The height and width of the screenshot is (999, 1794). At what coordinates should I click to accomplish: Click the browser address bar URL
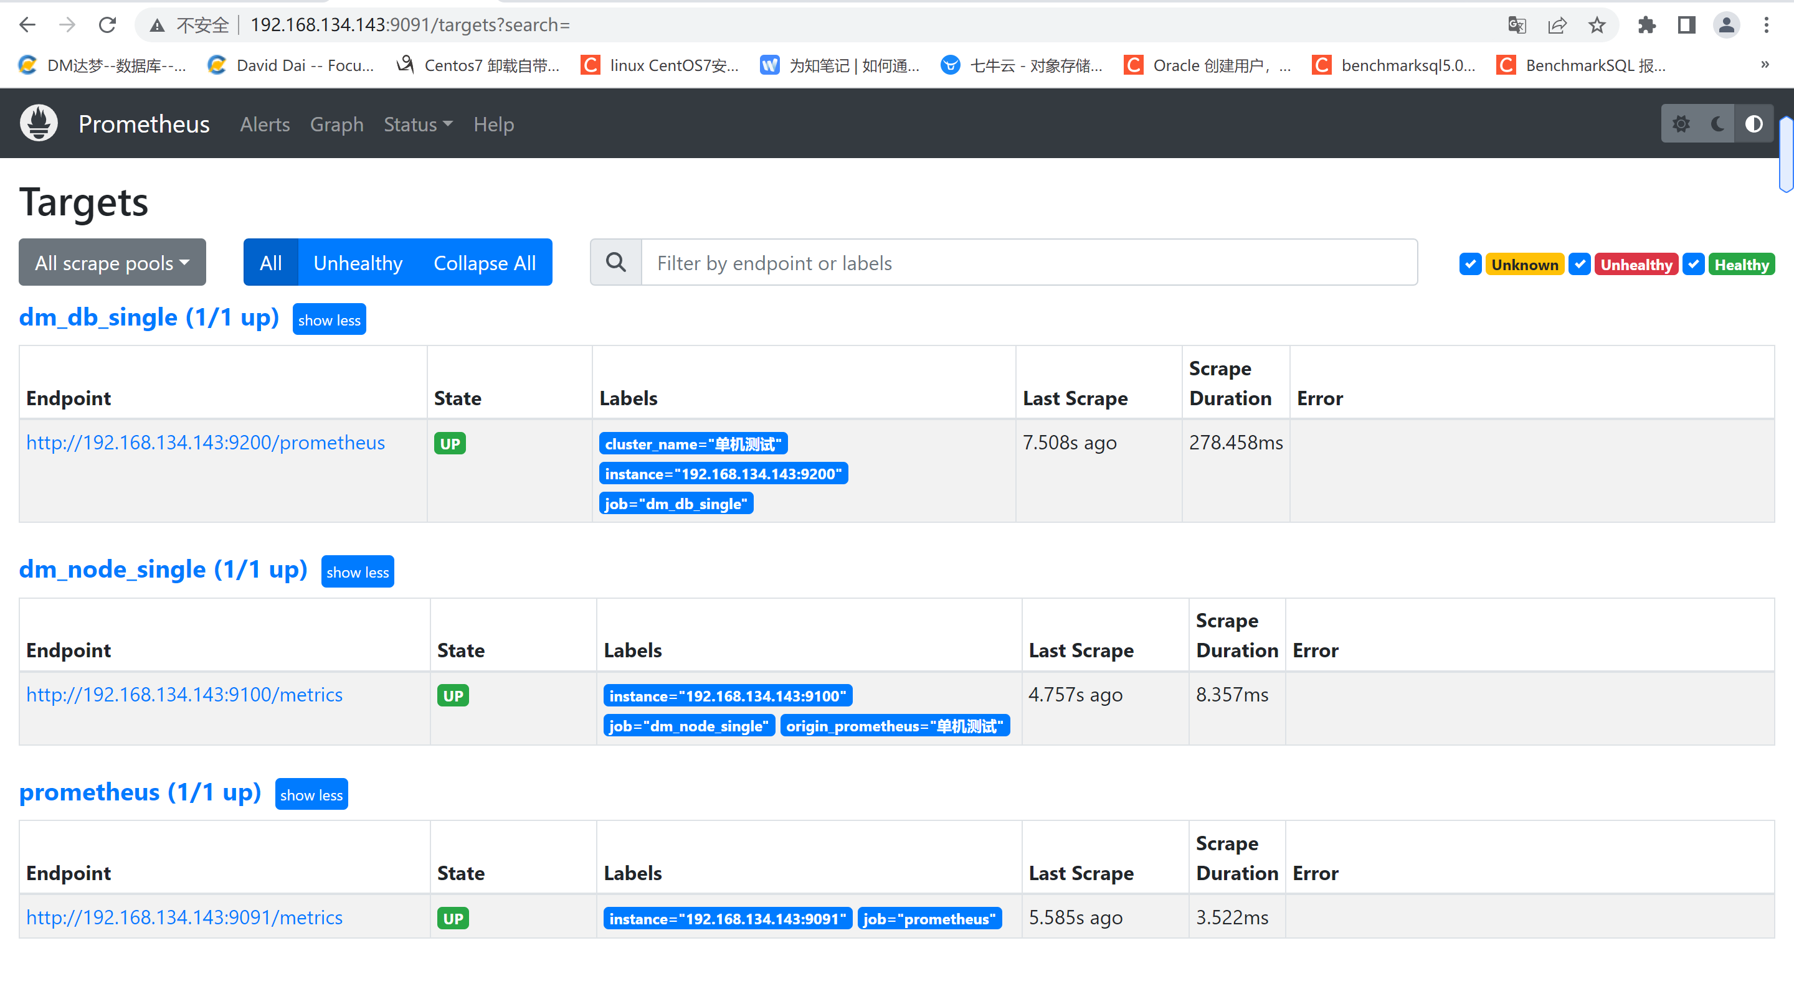(411, 25)
